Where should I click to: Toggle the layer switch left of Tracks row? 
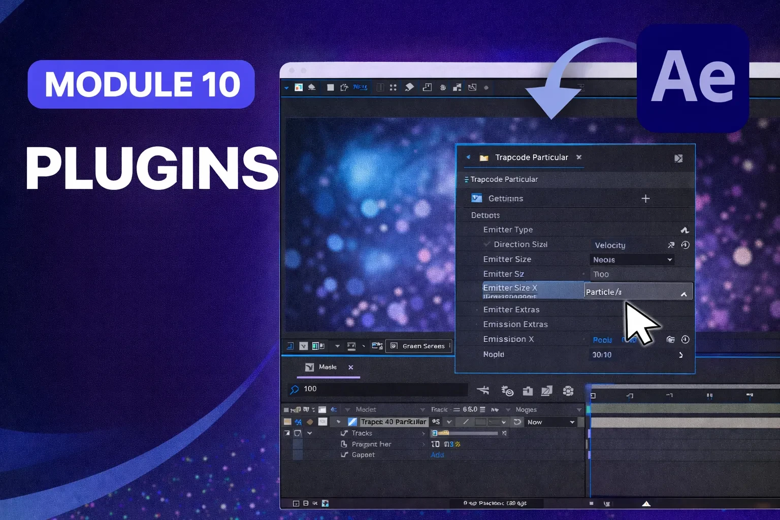[x=298, y=433]
